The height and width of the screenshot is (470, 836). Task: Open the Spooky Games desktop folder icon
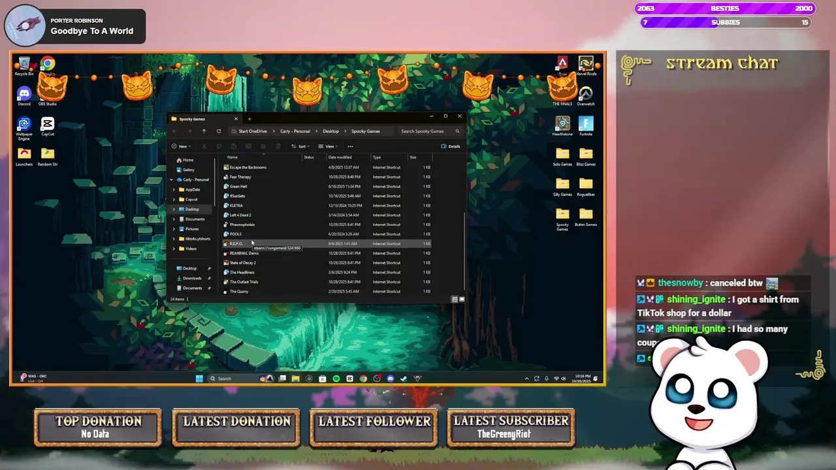click(x=562, y=219)
